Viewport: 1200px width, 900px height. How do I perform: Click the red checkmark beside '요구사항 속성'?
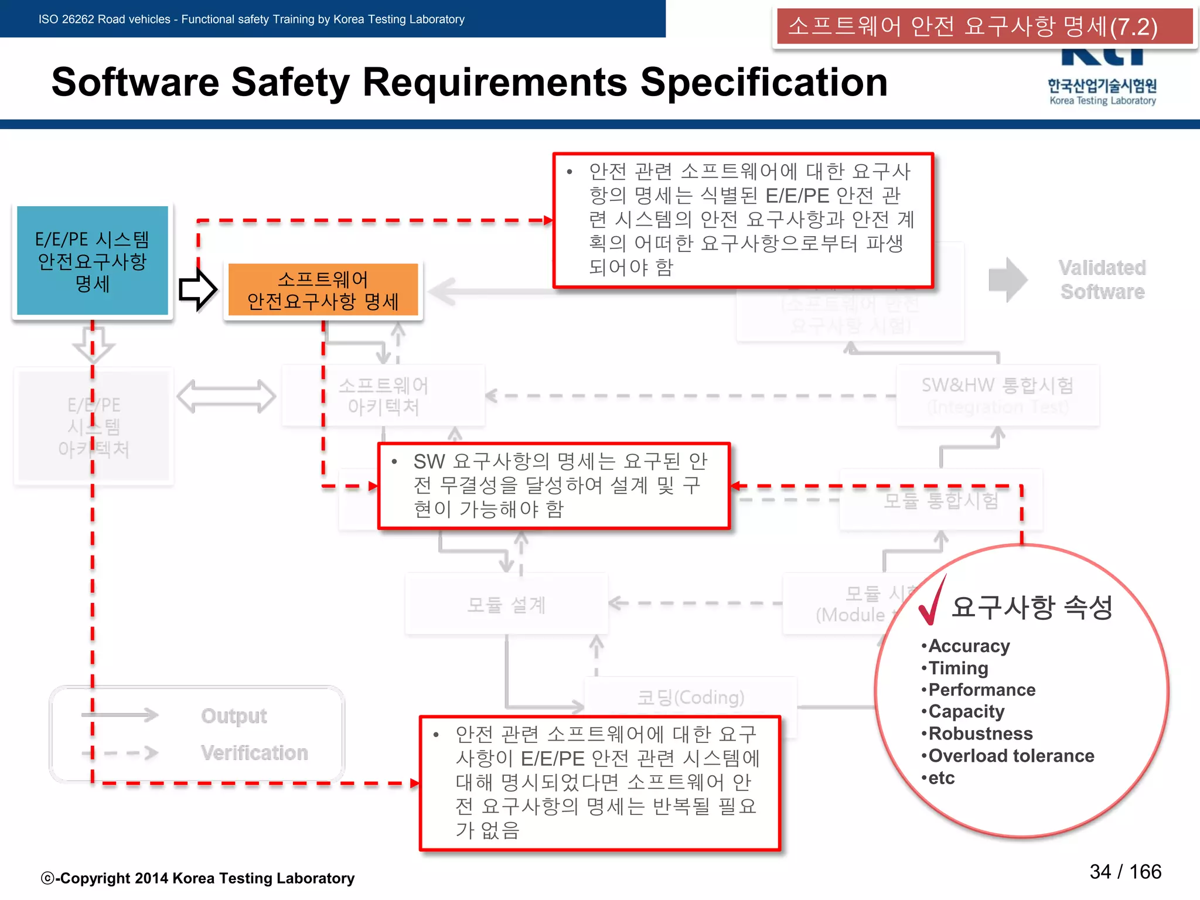point(933,600)
